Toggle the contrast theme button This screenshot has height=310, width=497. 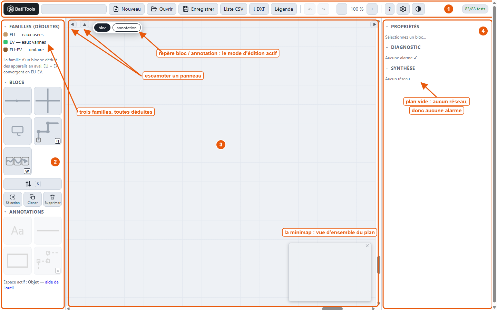pyautogui.click(x=418, y=9)
